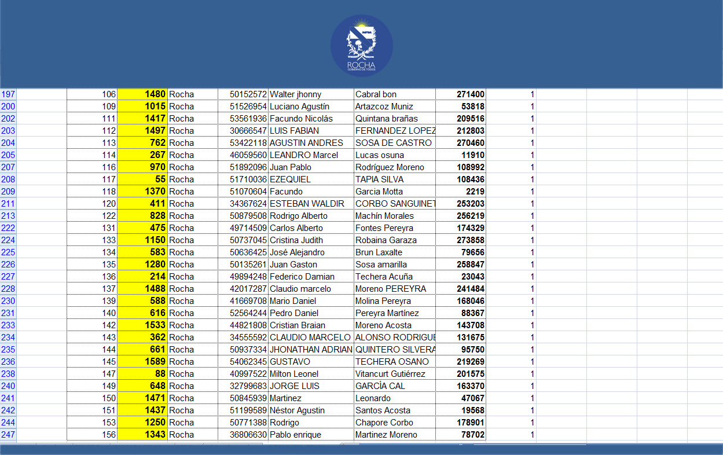Click the cell 'Vitancurt Gutiérrez'
The image size is (723, 455).
(395, 374)
